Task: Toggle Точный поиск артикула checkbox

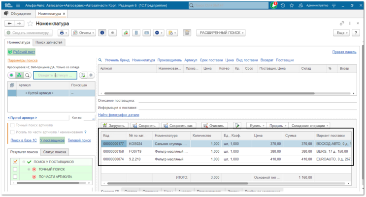Action: click(x=13, y=125)
